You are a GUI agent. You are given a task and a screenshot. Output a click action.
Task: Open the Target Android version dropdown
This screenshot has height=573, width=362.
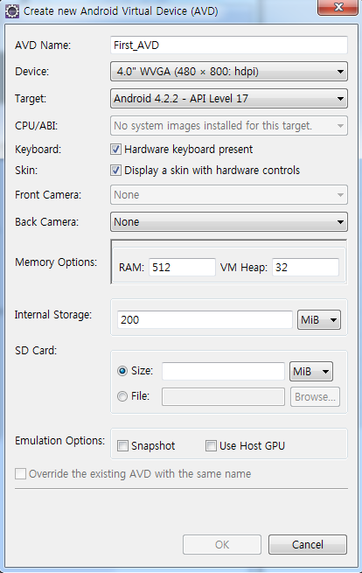[x=229, y=99]
